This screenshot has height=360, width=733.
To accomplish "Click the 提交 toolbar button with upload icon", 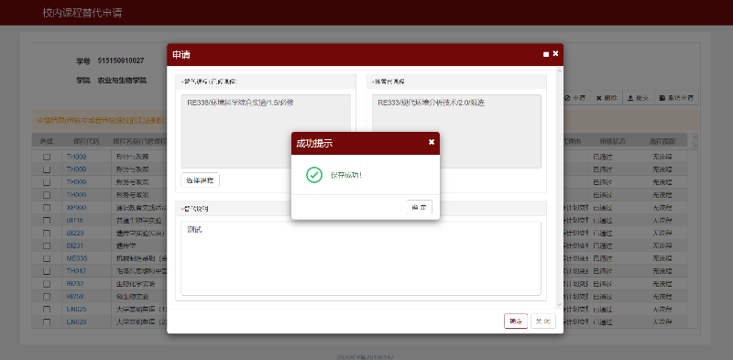I will [638, 98].
